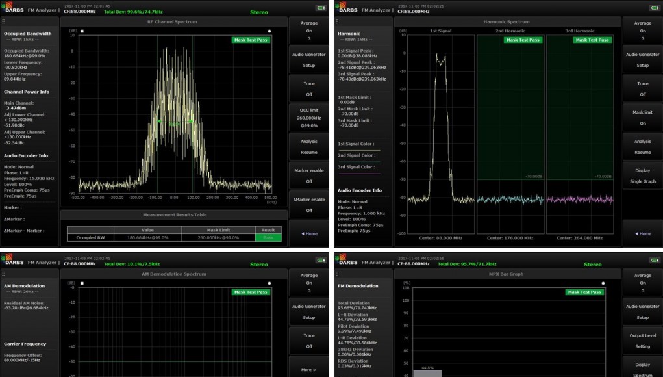Image resolution: width=663 pixels, height=377 pixels.
Task: Turn off Mask limit in the Harmonic screen
Action: pos(642,117)
